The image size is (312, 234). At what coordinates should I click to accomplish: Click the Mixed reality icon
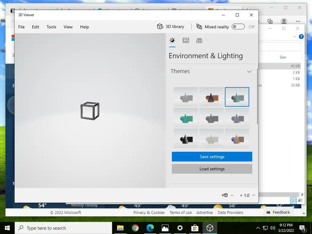tap(199, 27)
